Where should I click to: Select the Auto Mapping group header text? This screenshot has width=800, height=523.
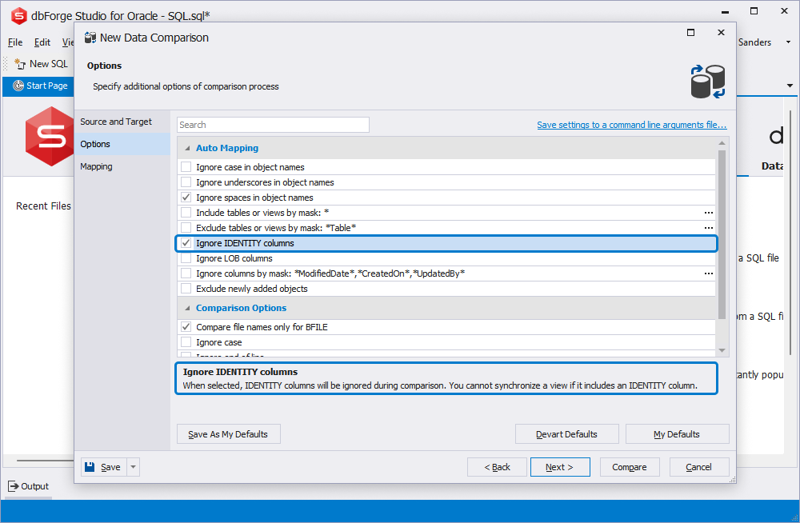227,148
